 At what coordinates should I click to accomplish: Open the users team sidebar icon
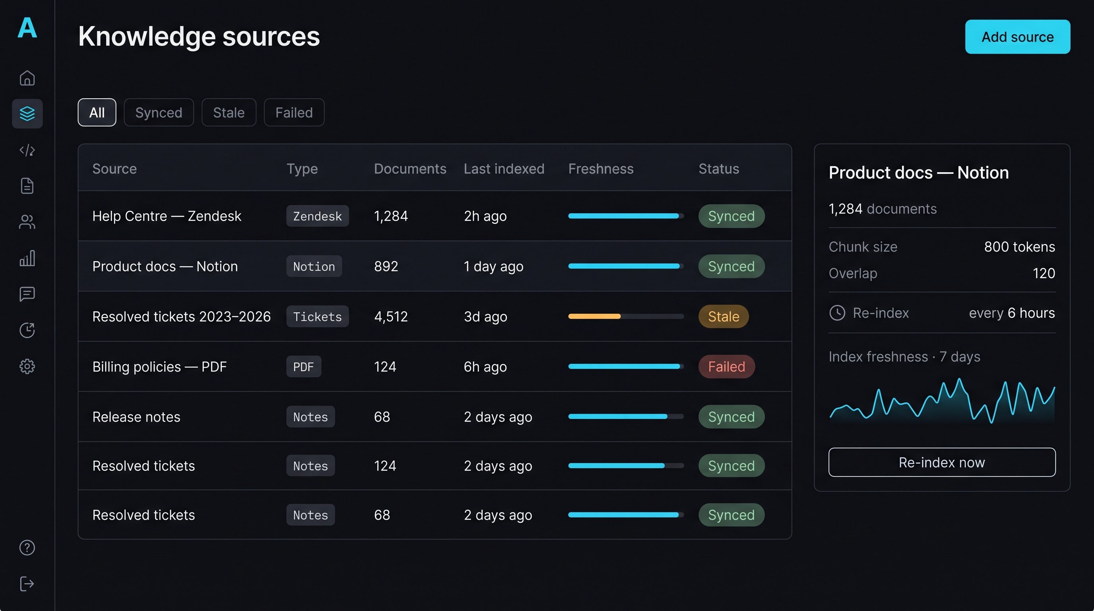point(27,222)
